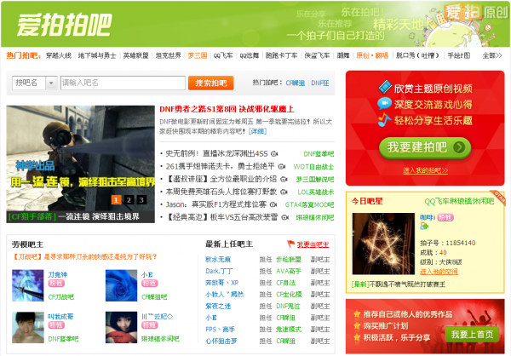Click the music note icon beside 轻松分享生活乐趣
The image size is (511, 356).
(385, 120)
